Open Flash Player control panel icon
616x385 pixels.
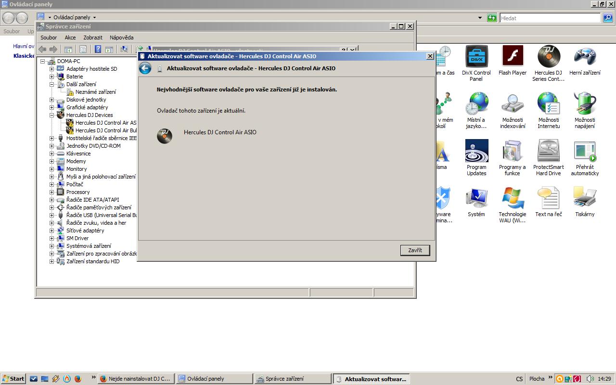(513, 61)
